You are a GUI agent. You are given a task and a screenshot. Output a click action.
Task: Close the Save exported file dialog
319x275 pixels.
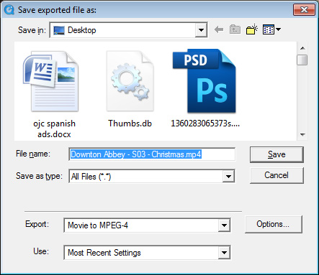pos(304,10)
